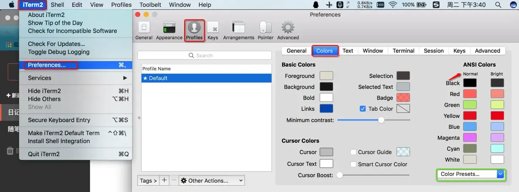This screenshot has width=519, height=192.
Task: Open the Pointer preferences icon
Action: [266, 31]
